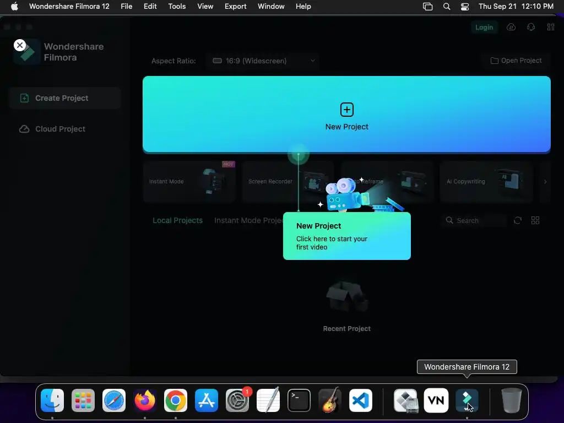Click the plus icon in the New Project banner
This screenshot has width=564, height=423.
(347, 110)
